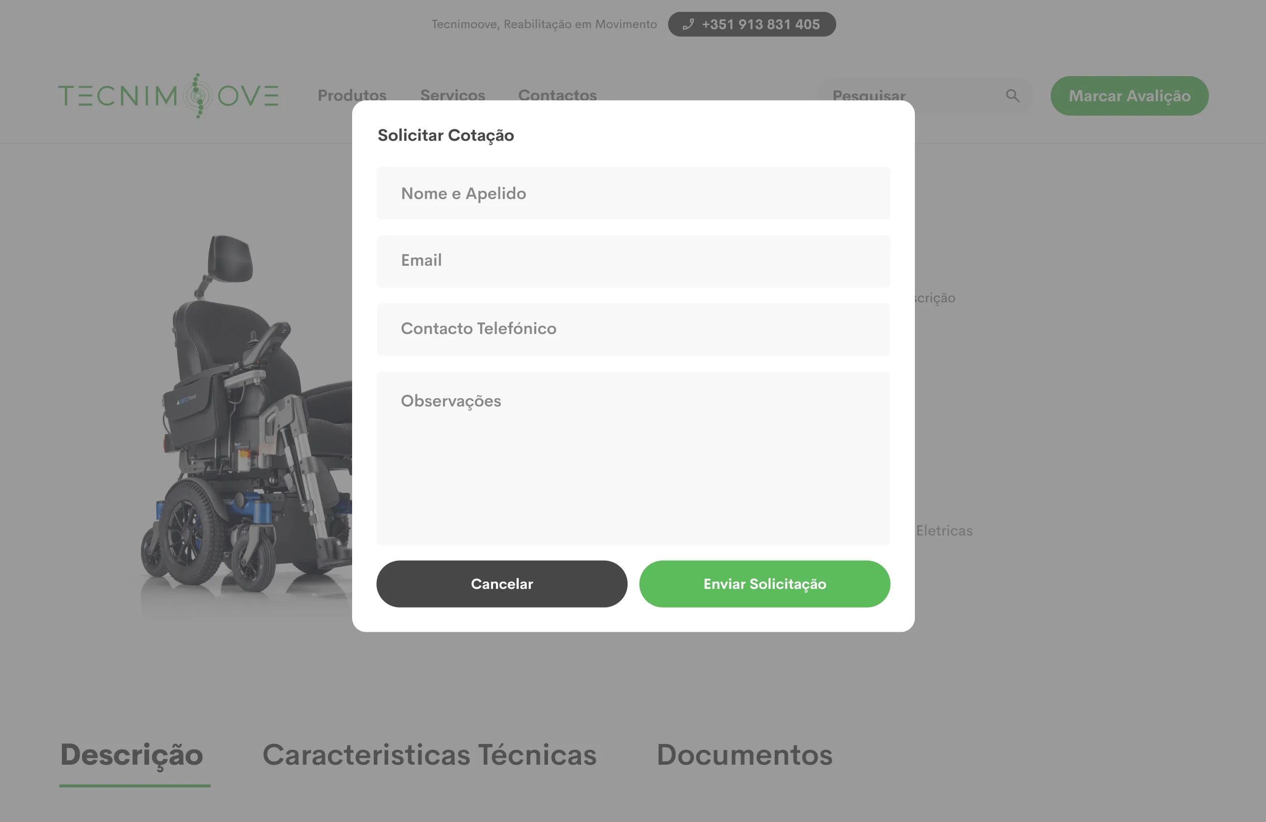This screenshot has height=822, width=1266.
Task: Click the Observações text area
Action: pyautogui.click(x=633, y=458)
